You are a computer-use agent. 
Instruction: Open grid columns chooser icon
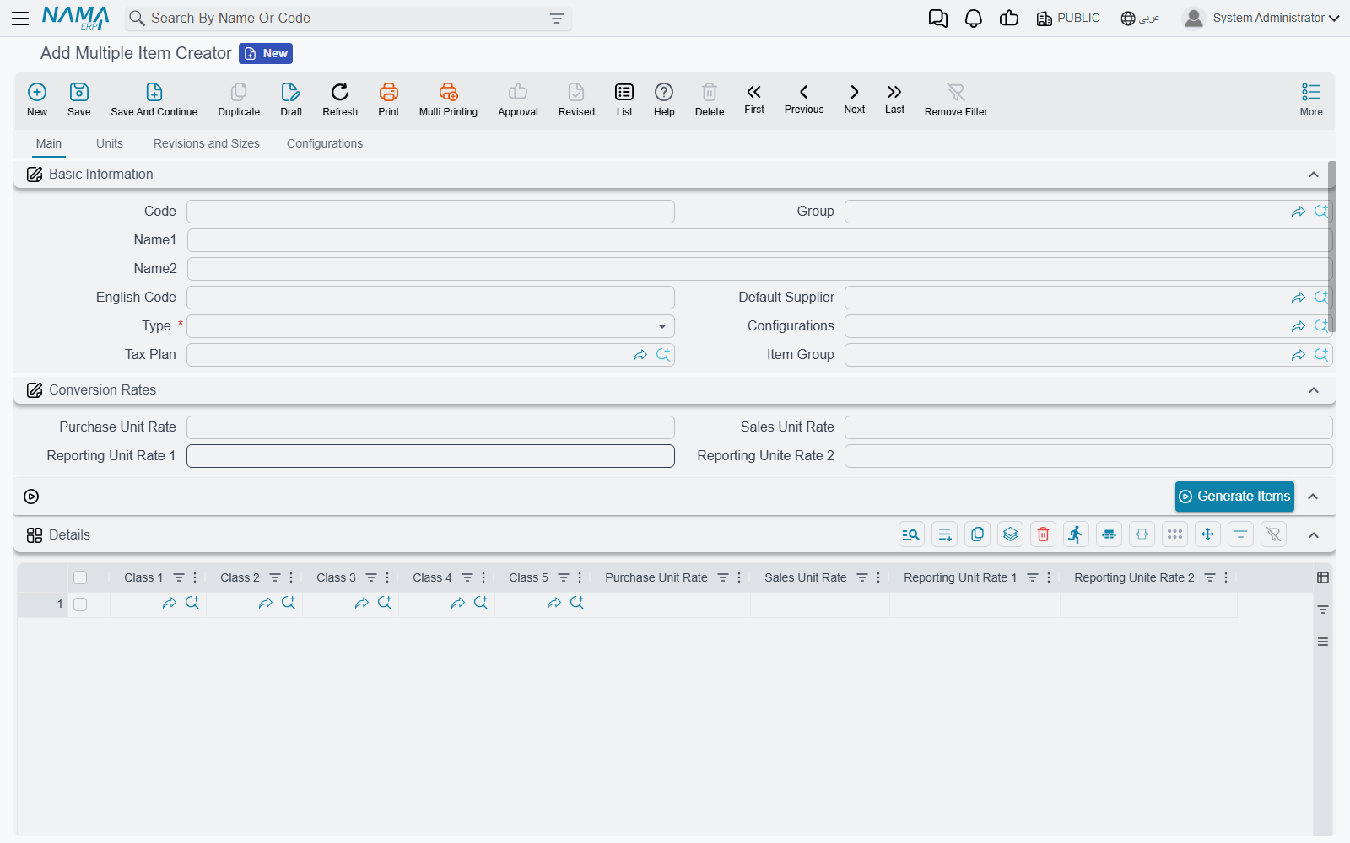pyautogui.click(x=1323, y=577)
